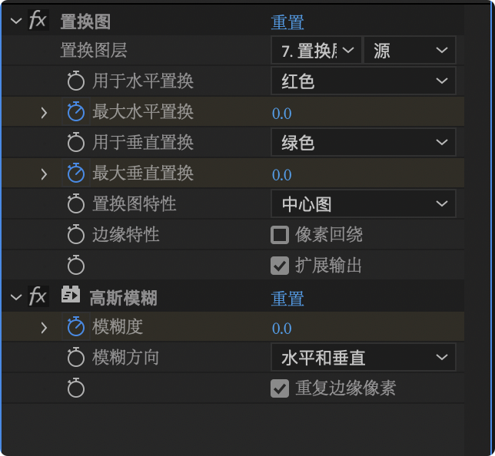
Task: Click 模糊度 value 0.0 field
Action: [282, 329]
